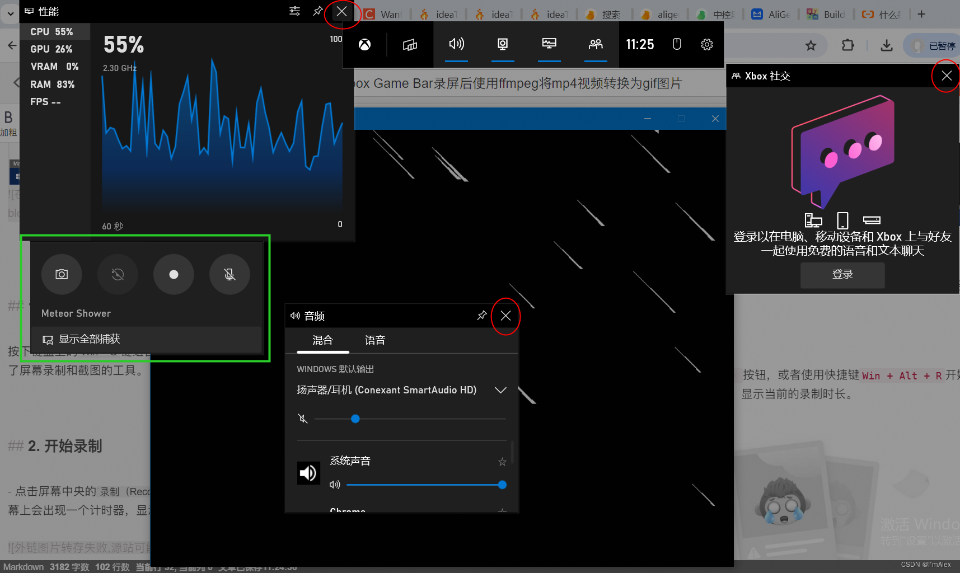Enable click-through mouse icon in Game Bar
This screenshot has height=573, width=960.
(x=677, y=44)
